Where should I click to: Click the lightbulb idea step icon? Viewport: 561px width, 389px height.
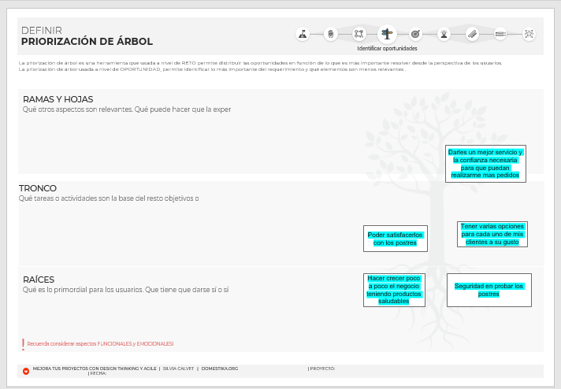click(x=444, y=35)
